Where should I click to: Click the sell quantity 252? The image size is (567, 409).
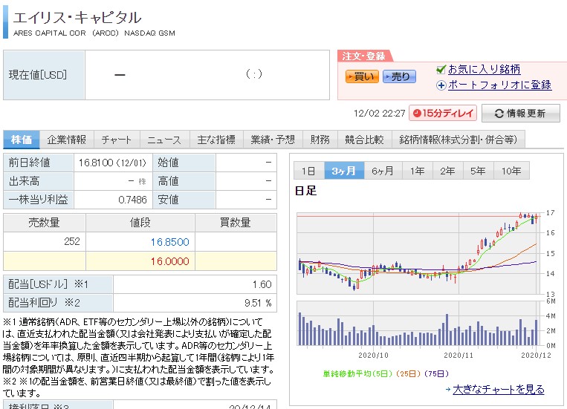pyautogui.click(x=72, y=241)
